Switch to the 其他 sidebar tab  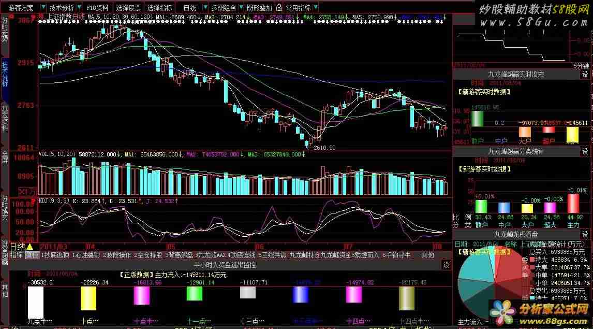coord(5,290)
